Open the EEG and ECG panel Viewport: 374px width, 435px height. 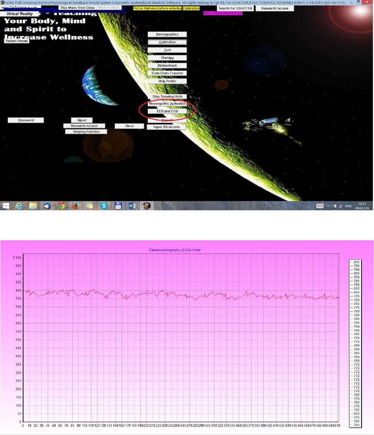click(167, 111)
